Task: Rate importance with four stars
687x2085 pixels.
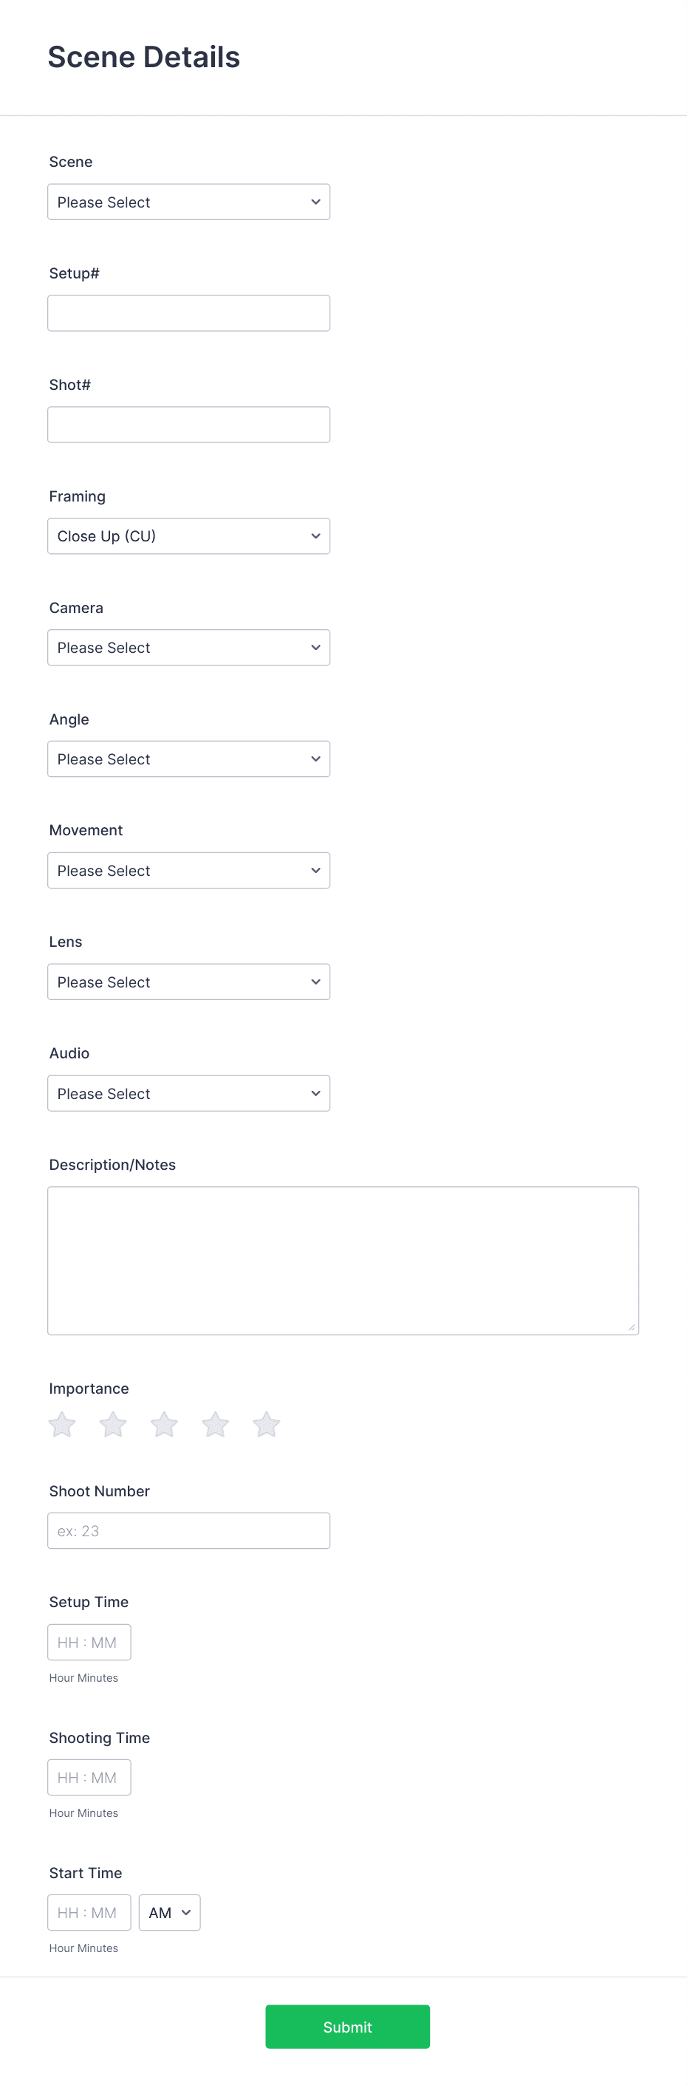Action: [214, 1425]
